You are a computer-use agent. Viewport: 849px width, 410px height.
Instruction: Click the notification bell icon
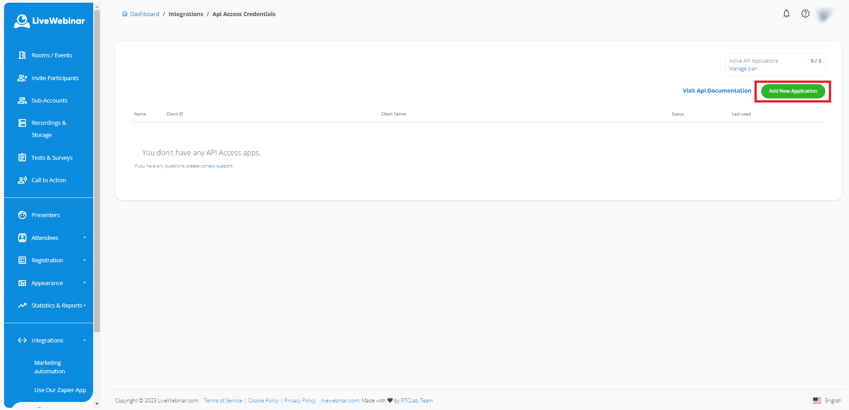pyautogui.click(x=786, y=14)
